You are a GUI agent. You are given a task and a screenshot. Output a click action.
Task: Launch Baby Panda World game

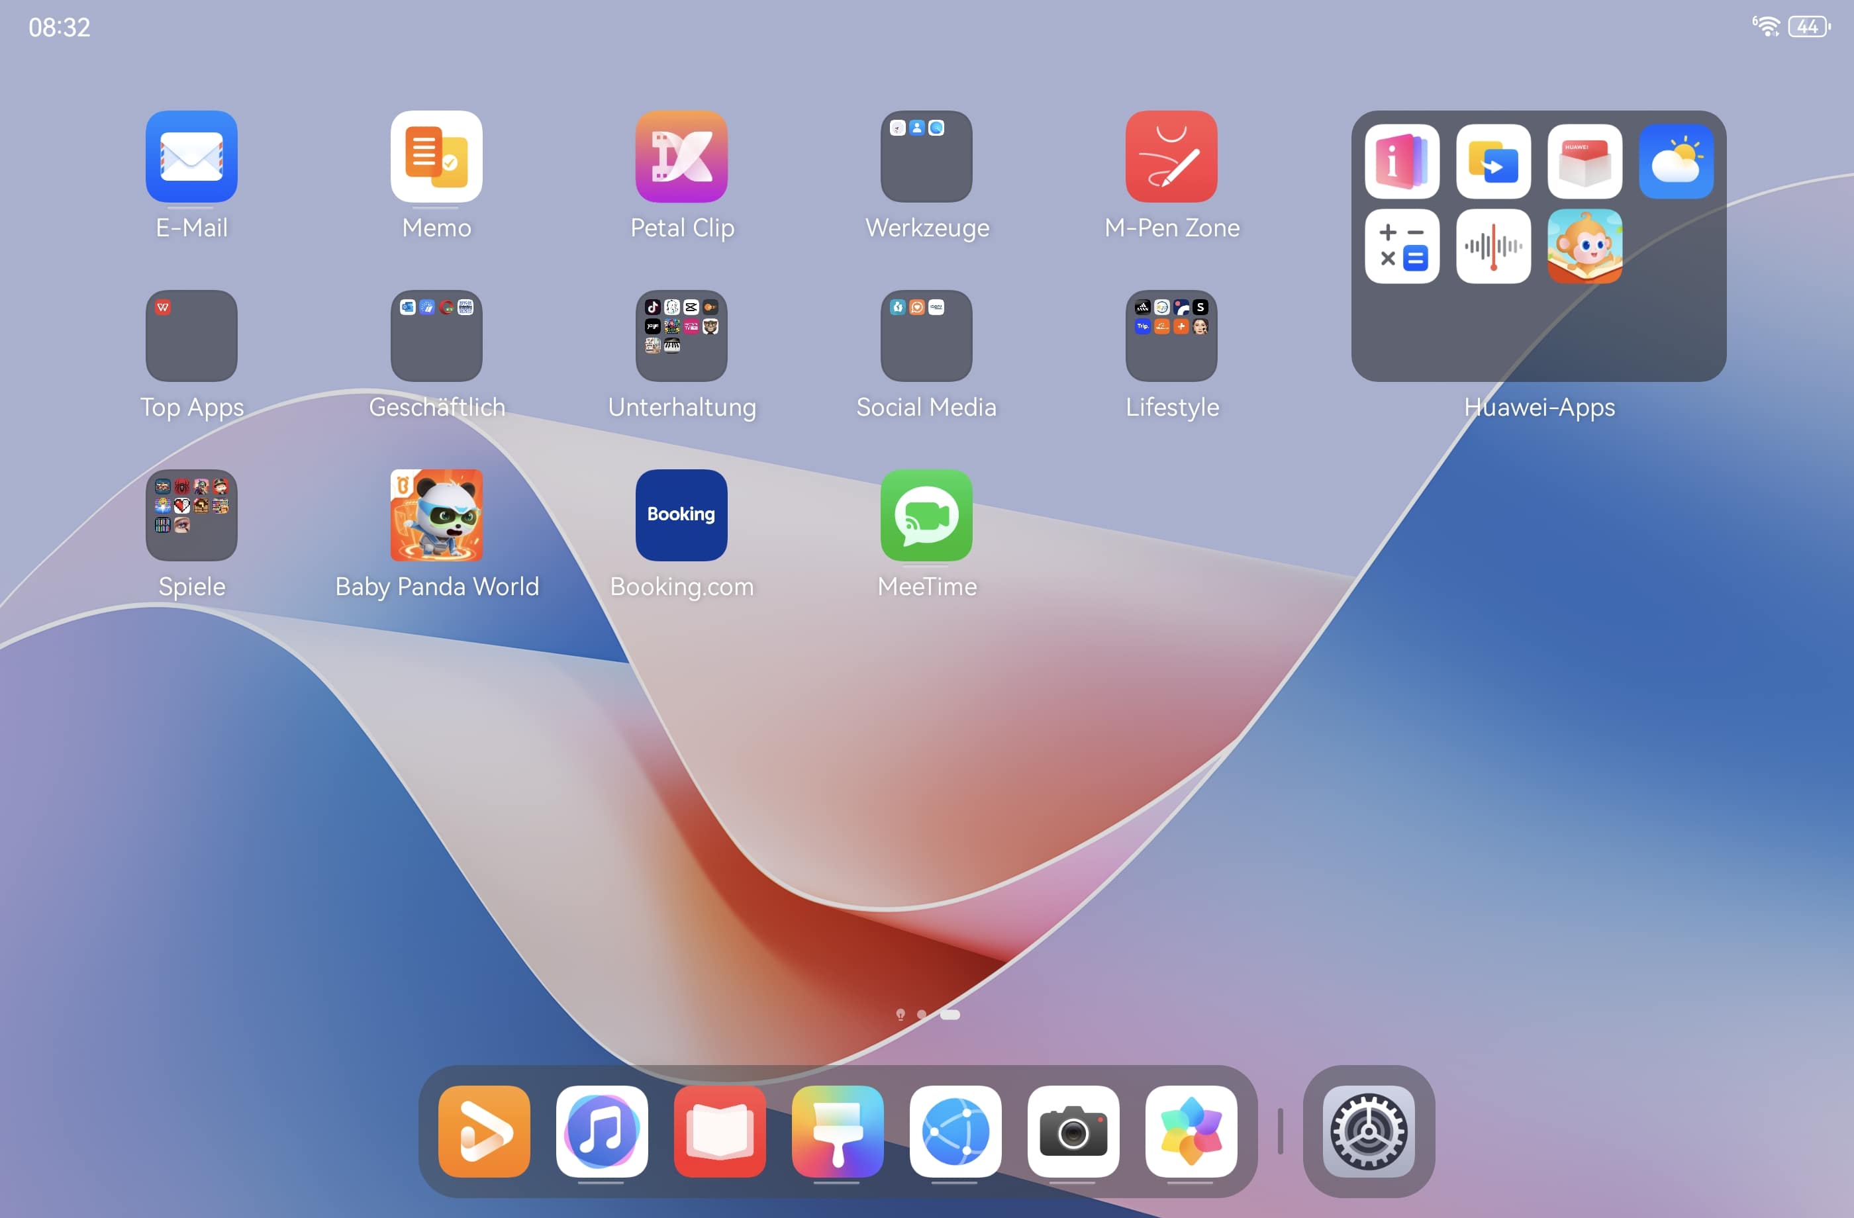(436, 515)
